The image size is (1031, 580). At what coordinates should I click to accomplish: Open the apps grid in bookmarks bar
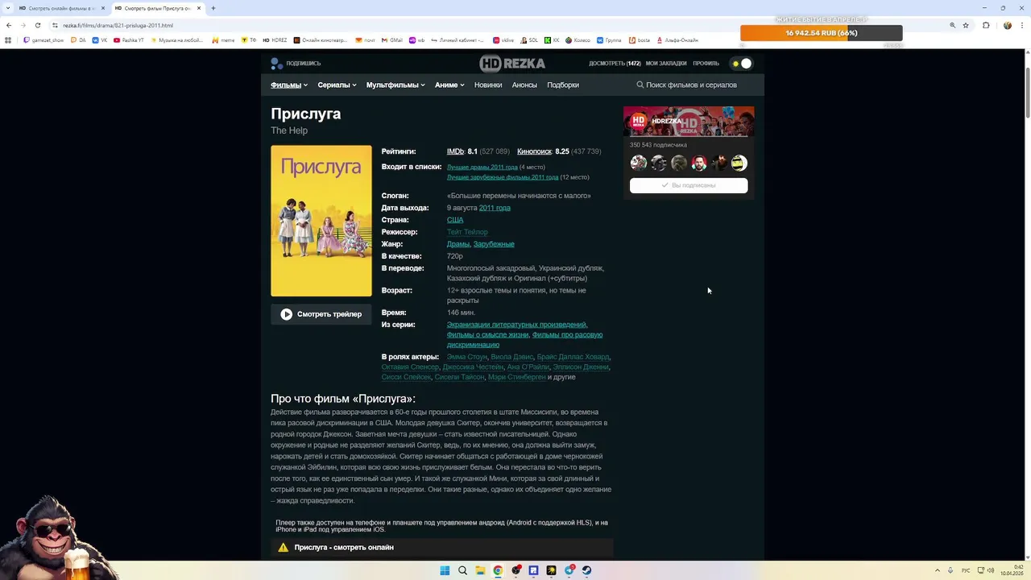8,40
